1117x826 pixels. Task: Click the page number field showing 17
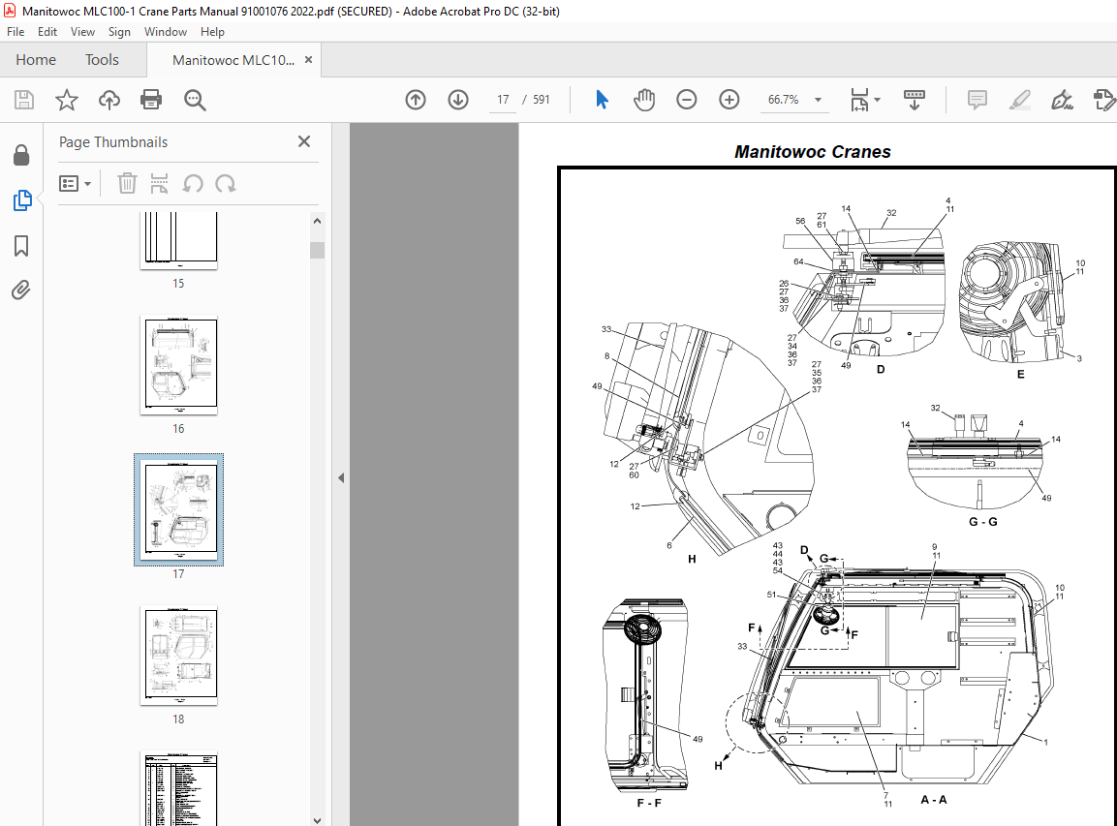[x=503, y=100]
